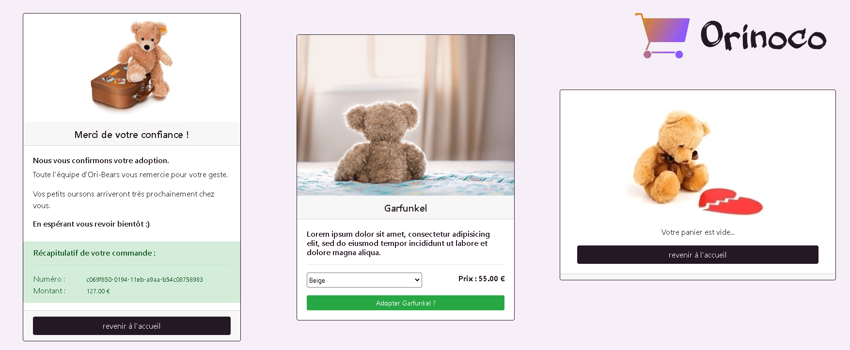Click the Nous vous confirmons votre adoption text
Screen dimensions: 850x350
click(101, 160)
